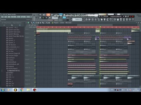Open Playlist options menu arrow
Screen dimensions: 141x105
click(x=26, y=23)
